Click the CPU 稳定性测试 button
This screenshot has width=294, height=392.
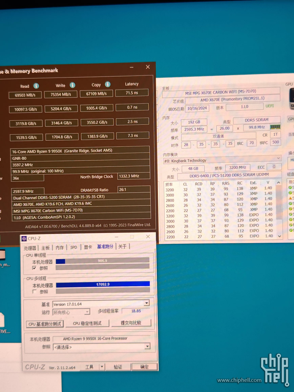[x=87, y=323]
